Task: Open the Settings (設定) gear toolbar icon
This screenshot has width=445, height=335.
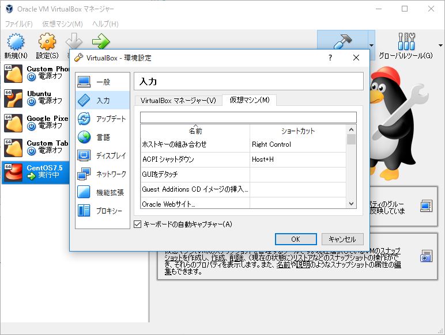Action: [x=47, y=41]
